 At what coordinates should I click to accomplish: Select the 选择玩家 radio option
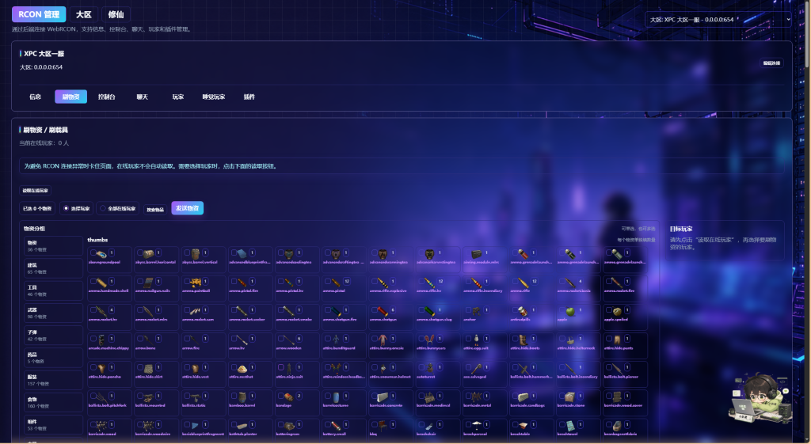pos(77,208)
